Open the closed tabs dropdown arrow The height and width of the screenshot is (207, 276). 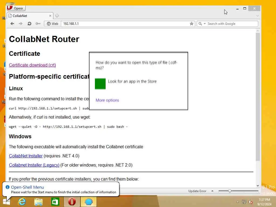(257, 16)
